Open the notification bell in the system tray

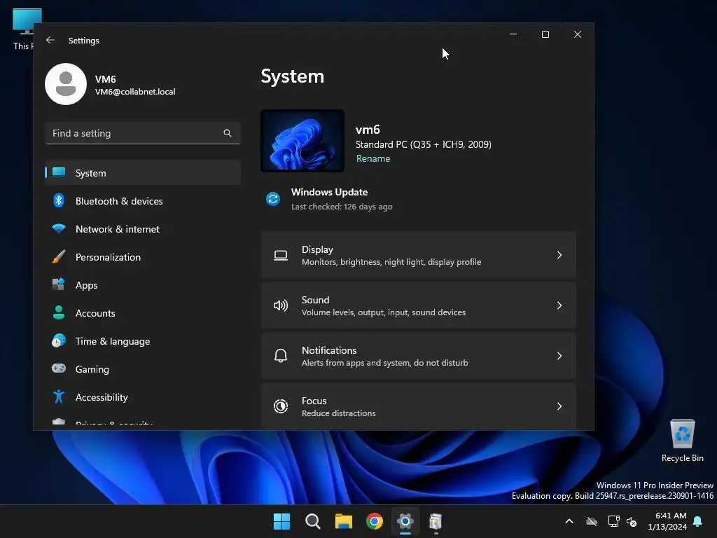[698, 521]
